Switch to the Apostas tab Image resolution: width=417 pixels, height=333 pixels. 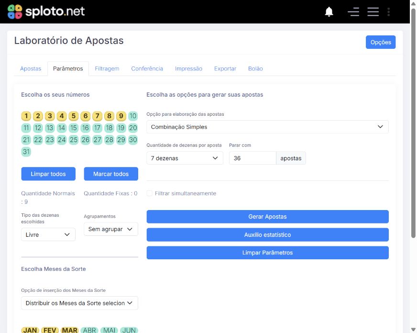(31, 68)
